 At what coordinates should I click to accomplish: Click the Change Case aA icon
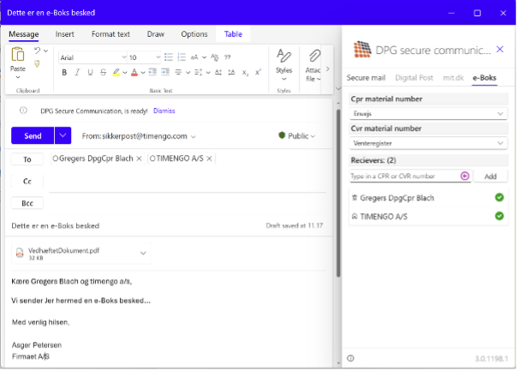click(x=194, y=57)
